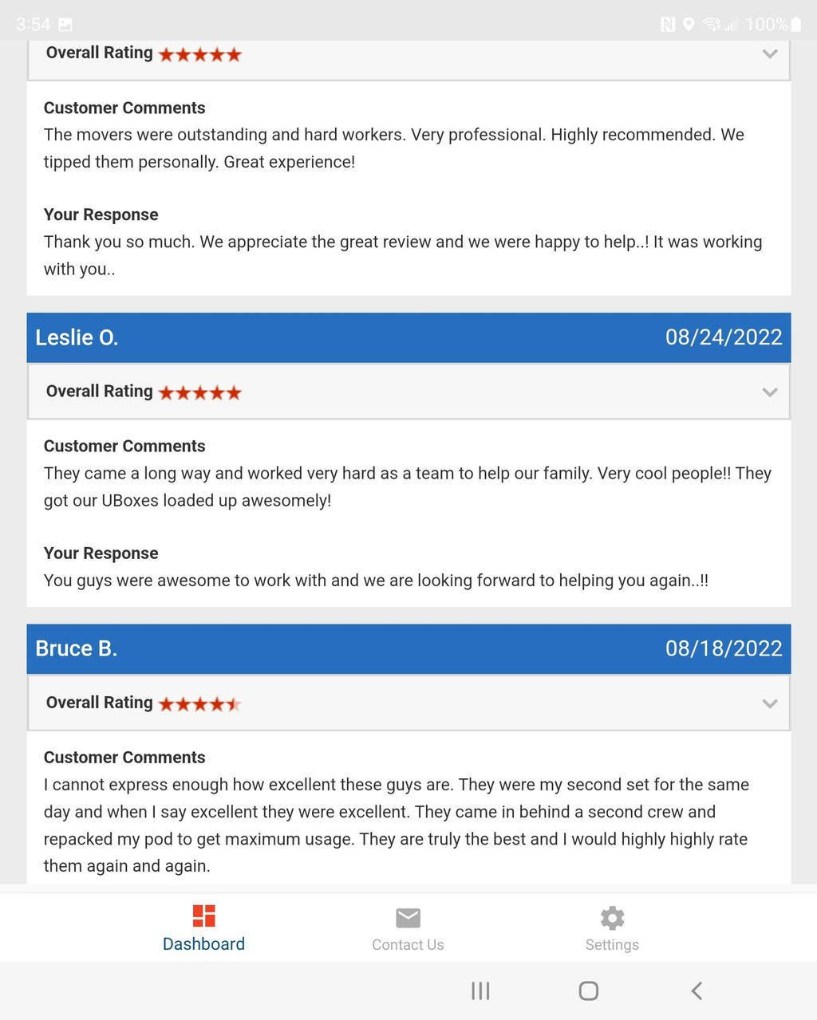The height and width of the screenshot is (1020, 817).
Task: Open the Settings tab label
Action: click(x=612, y=945)
